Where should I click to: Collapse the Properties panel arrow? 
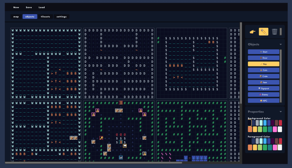pyautogui.click(x=281, y=112)
